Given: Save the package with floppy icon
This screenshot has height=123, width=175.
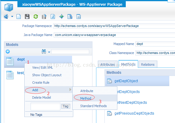Looking at the screenshot, I should [x=27, y=16].
